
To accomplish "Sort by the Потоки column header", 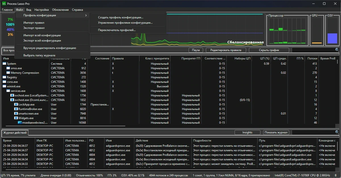I will click(x=312, y=59).
